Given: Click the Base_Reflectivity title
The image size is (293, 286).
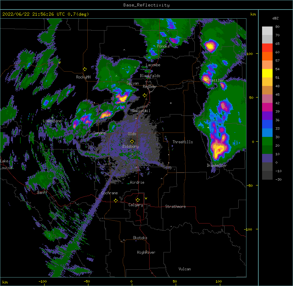Looking at the screenshot, I should click(x=146, y=5).
